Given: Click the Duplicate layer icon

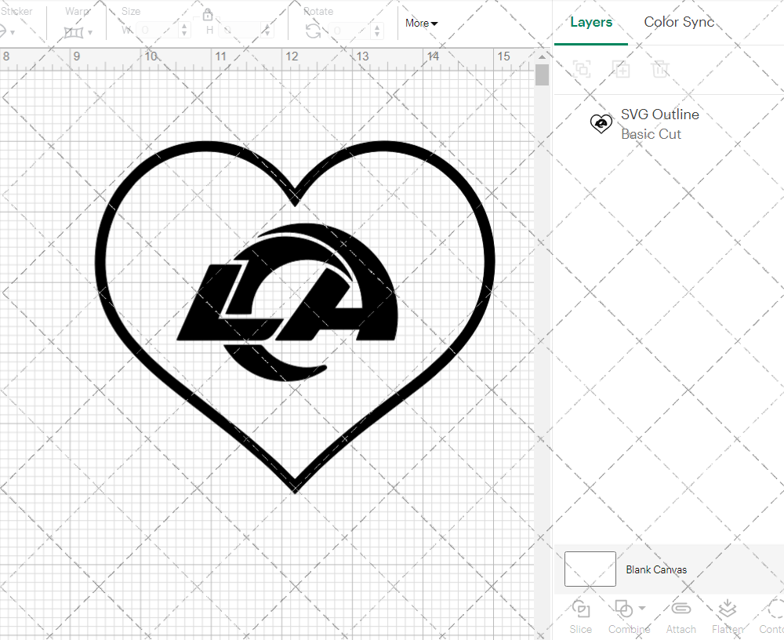Looking at the screenshot, I should coord(621,68).
